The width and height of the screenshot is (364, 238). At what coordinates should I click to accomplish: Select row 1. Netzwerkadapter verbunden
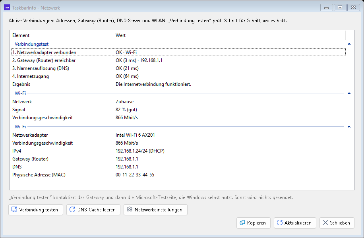178,52
